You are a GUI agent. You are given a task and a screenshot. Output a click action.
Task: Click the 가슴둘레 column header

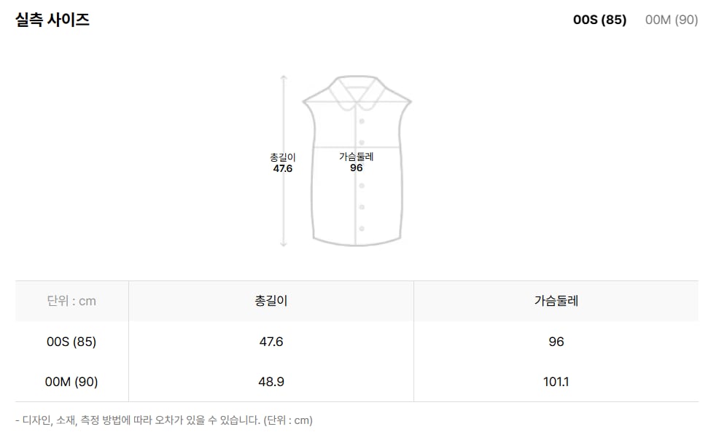click(556, 301)
